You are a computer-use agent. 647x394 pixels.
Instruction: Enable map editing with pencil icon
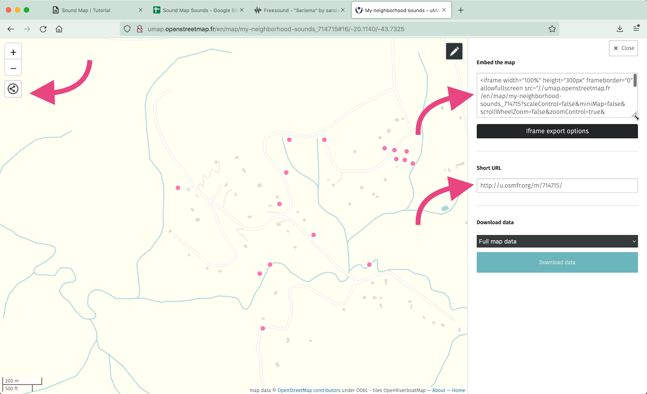click(454, 51)
